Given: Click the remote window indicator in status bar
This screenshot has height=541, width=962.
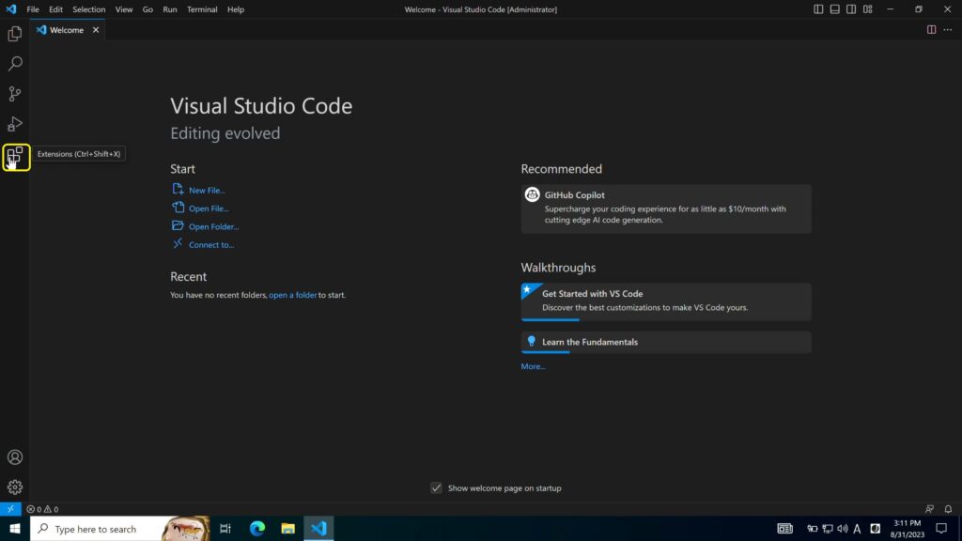Looking at the screenshot, I should pos(10,509).
